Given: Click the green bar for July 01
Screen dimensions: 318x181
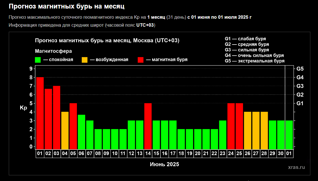Looking at the screenshot, I should click(289, 135).
